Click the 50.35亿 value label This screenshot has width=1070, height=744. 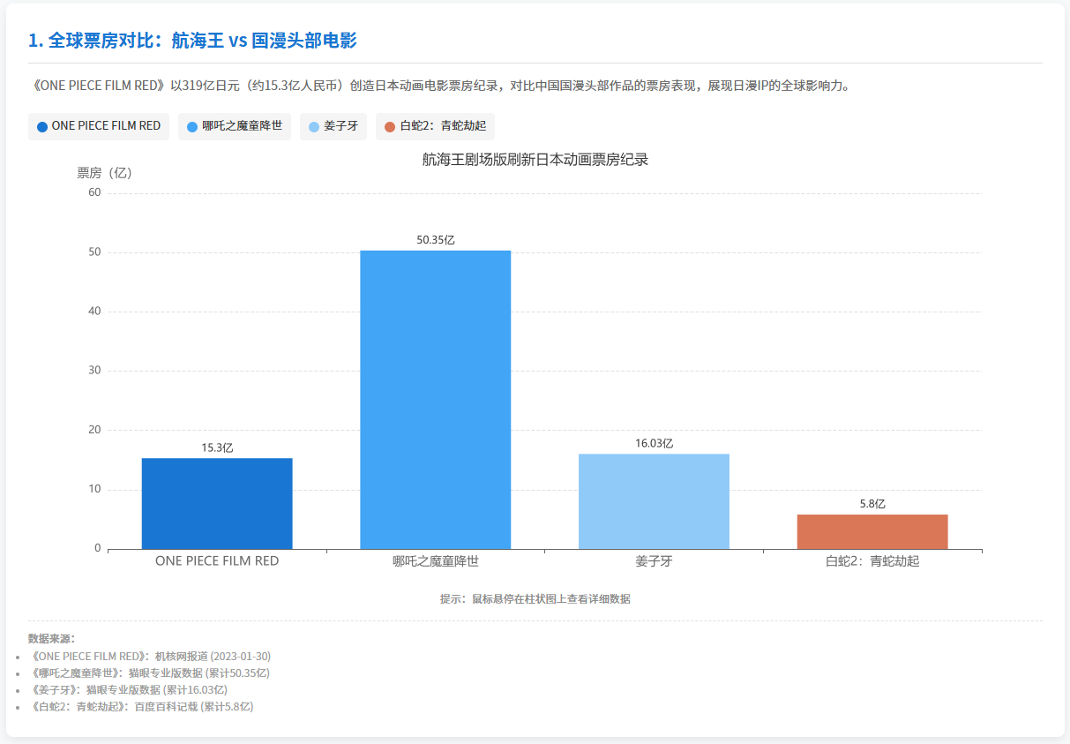point(435,240)
